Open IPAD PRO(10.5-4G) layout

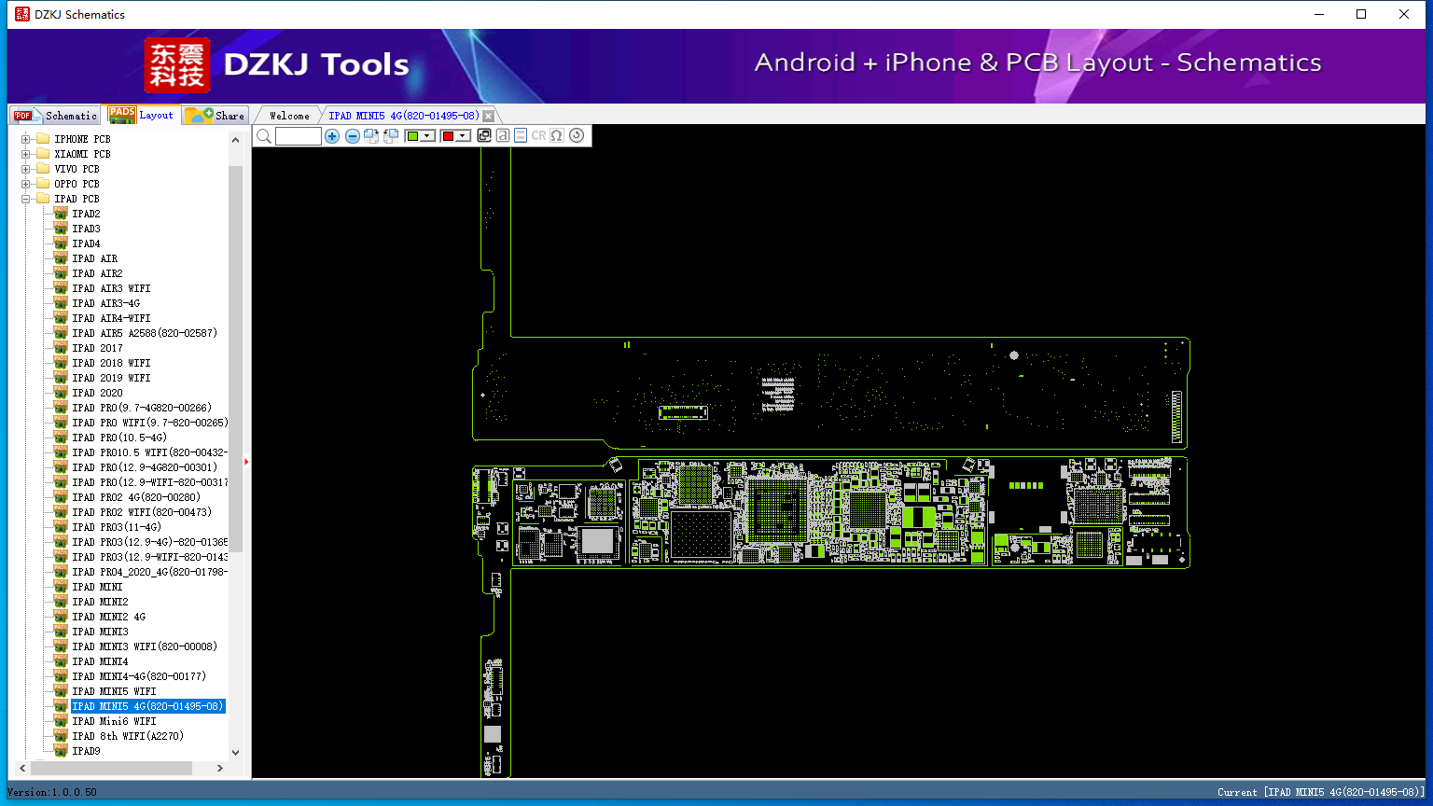[119, 438]
